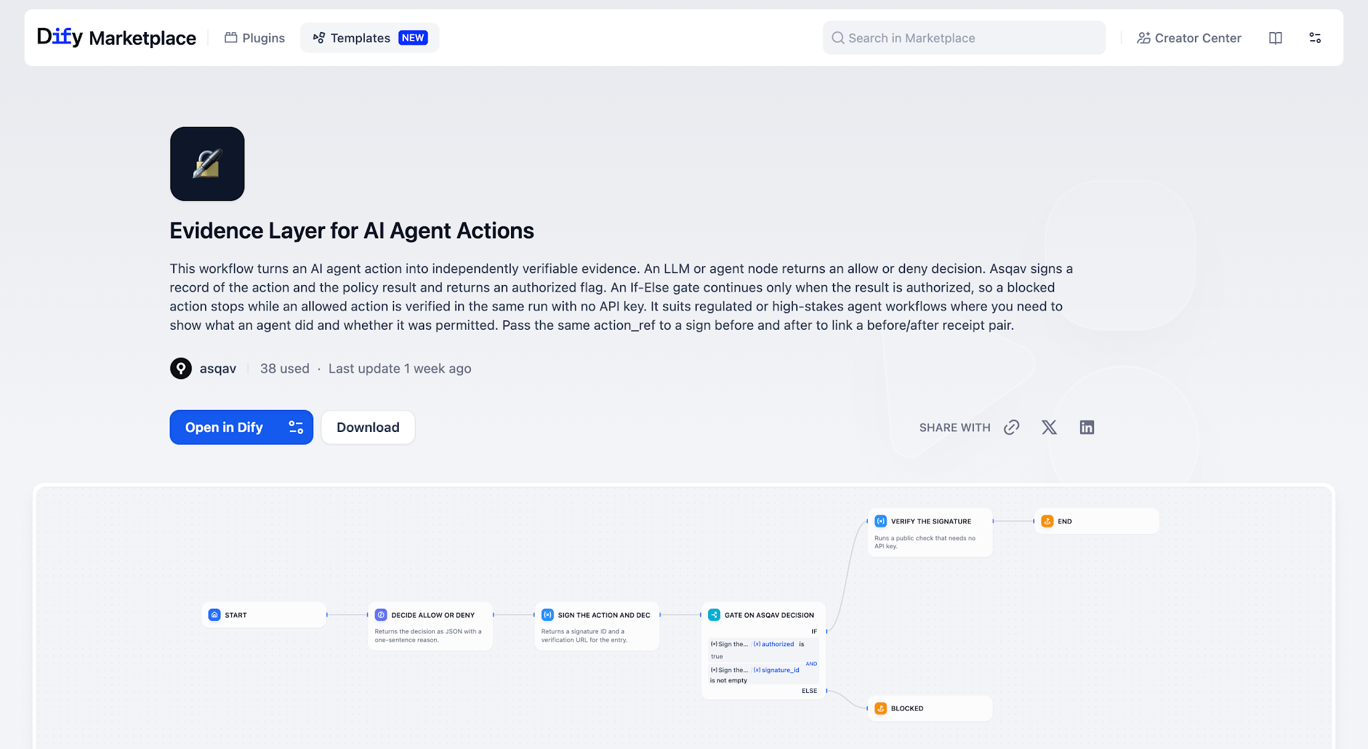Screen dimensions: 1368x749
Task: Copy the share link icon
Action: tap(1011, 427)
